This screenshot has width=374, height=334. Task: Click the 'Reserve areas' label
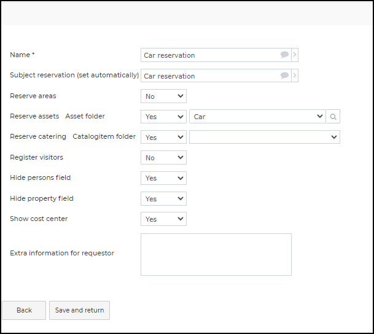pos(33,96)
